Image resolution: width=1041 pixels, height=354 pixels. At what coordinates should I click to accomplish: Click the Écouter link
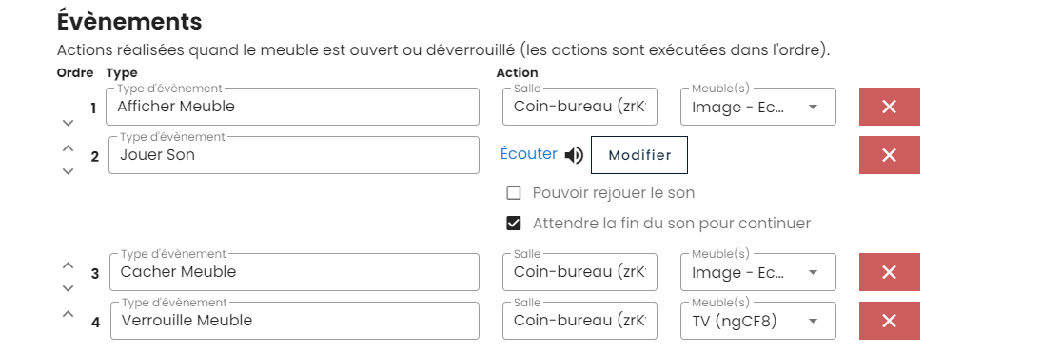(x=528, y=153)
